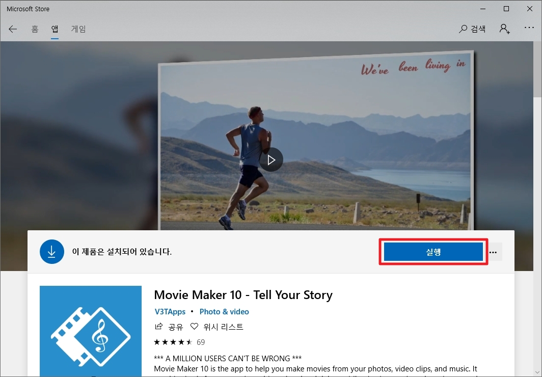Click the scrollbar down arrow
The width and height of the screenshot is (542, 377).
point(537,372)
